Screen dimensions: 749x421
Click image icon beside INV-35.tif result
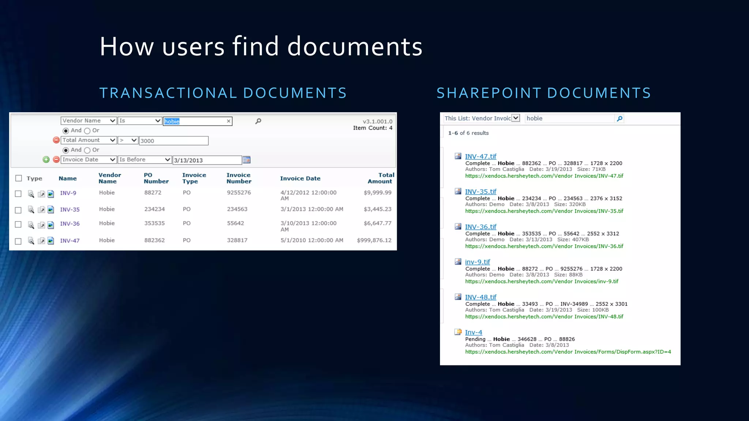(458, 191)
